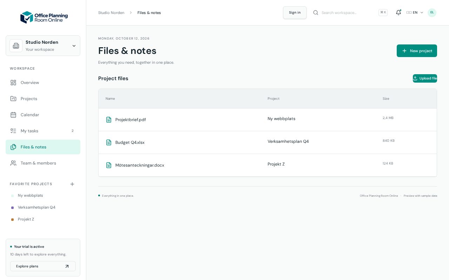Open the file name Projektbrief.pdf
The width and height of the screenshot is (449, 280).
click(130, 120)
